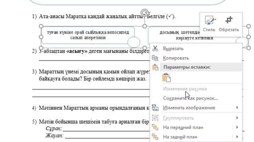The width and height of the screenshot is (254, 142).
Task: Click the На передний план icon
Action: click(155, 127)
